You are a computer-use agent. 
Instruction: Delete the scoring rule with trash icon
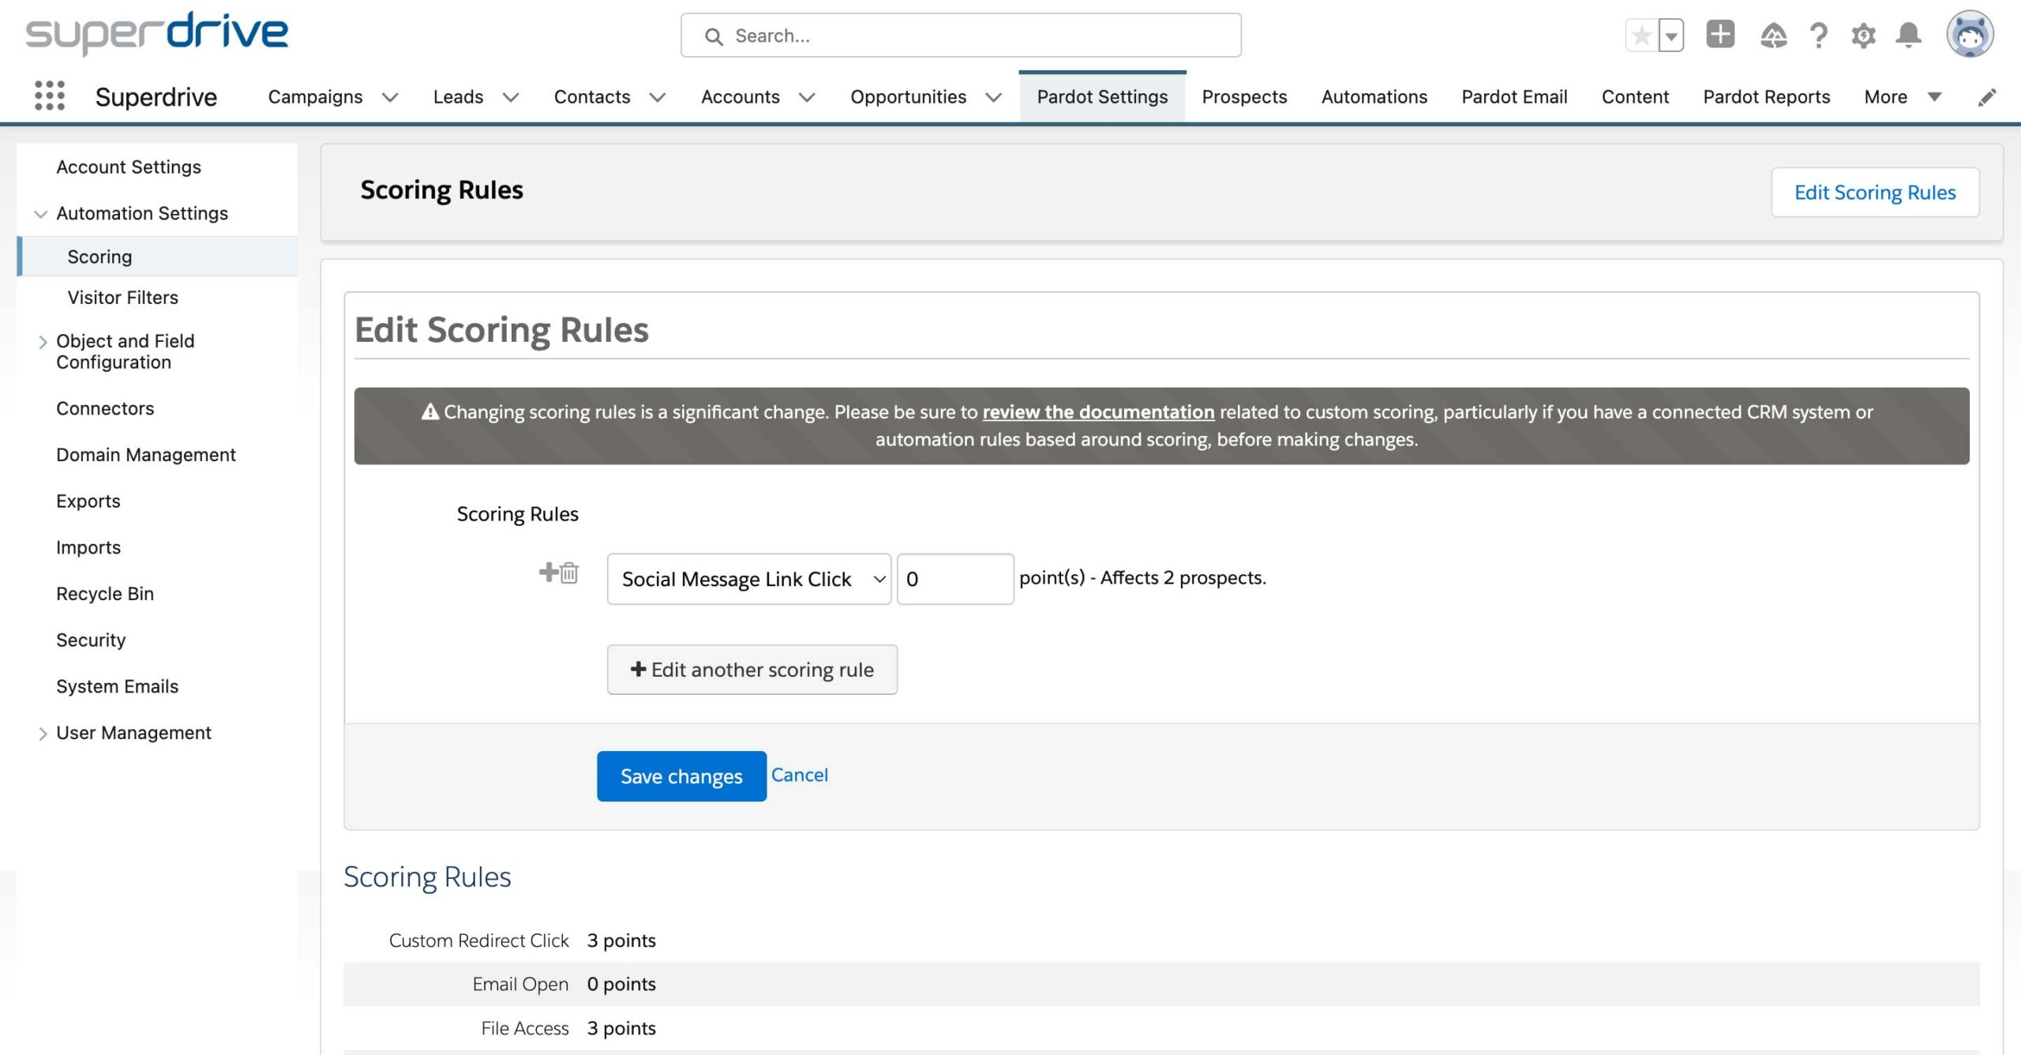[x=570, y=573]
